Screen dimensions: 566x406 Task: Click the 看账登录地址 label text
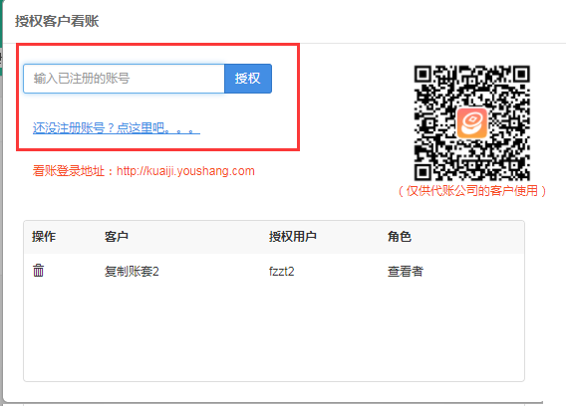pyautogui.click(x=68, y=170)
